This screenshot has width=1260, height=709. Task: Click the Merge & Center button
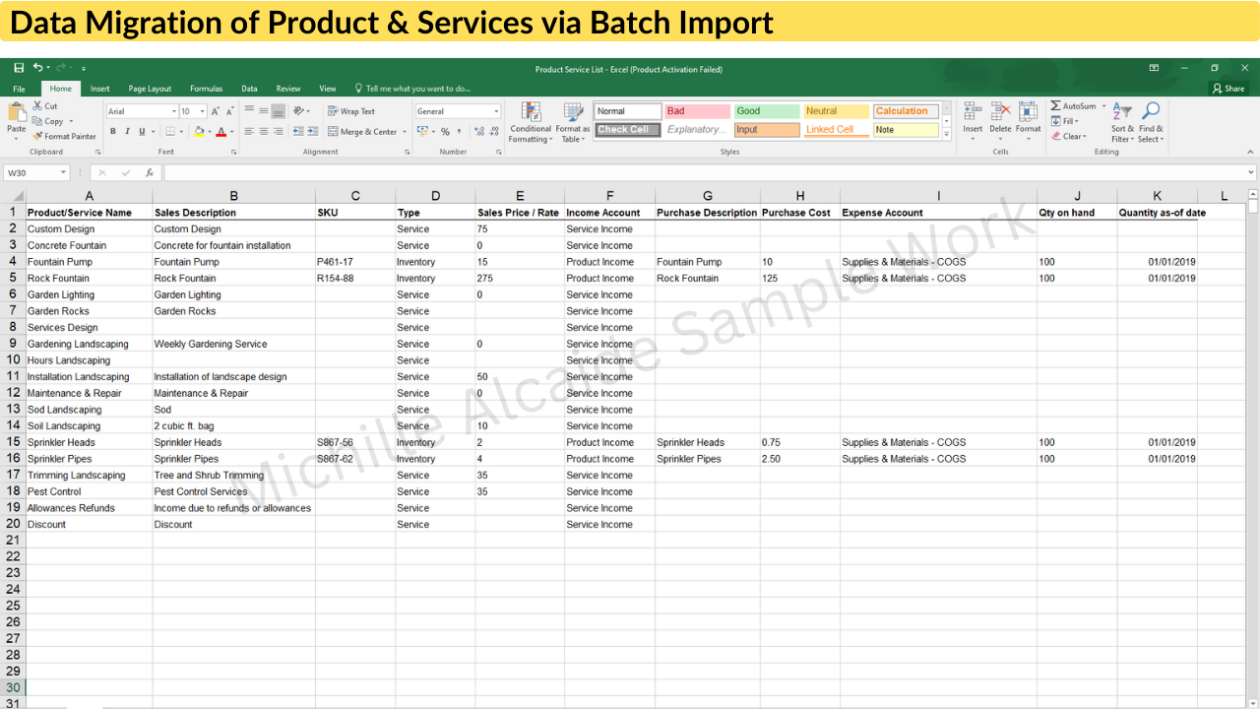click(366, 132)
